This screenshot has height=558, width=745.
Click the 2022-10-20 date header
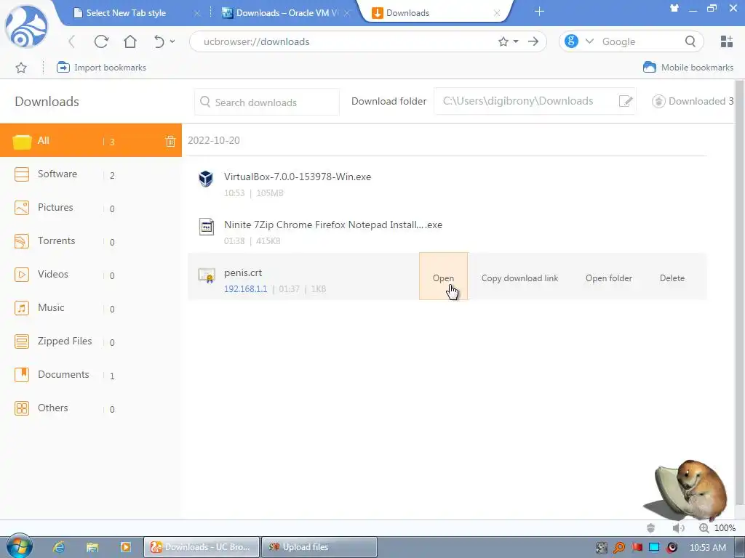click(214, 140)
